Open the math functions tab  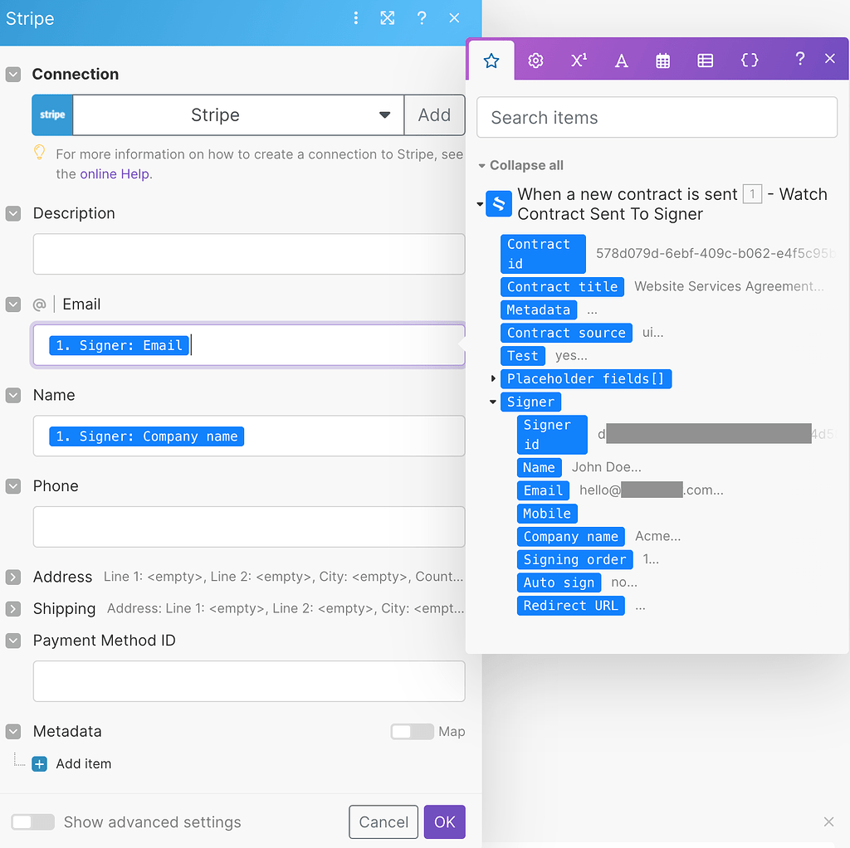point(579,60)
